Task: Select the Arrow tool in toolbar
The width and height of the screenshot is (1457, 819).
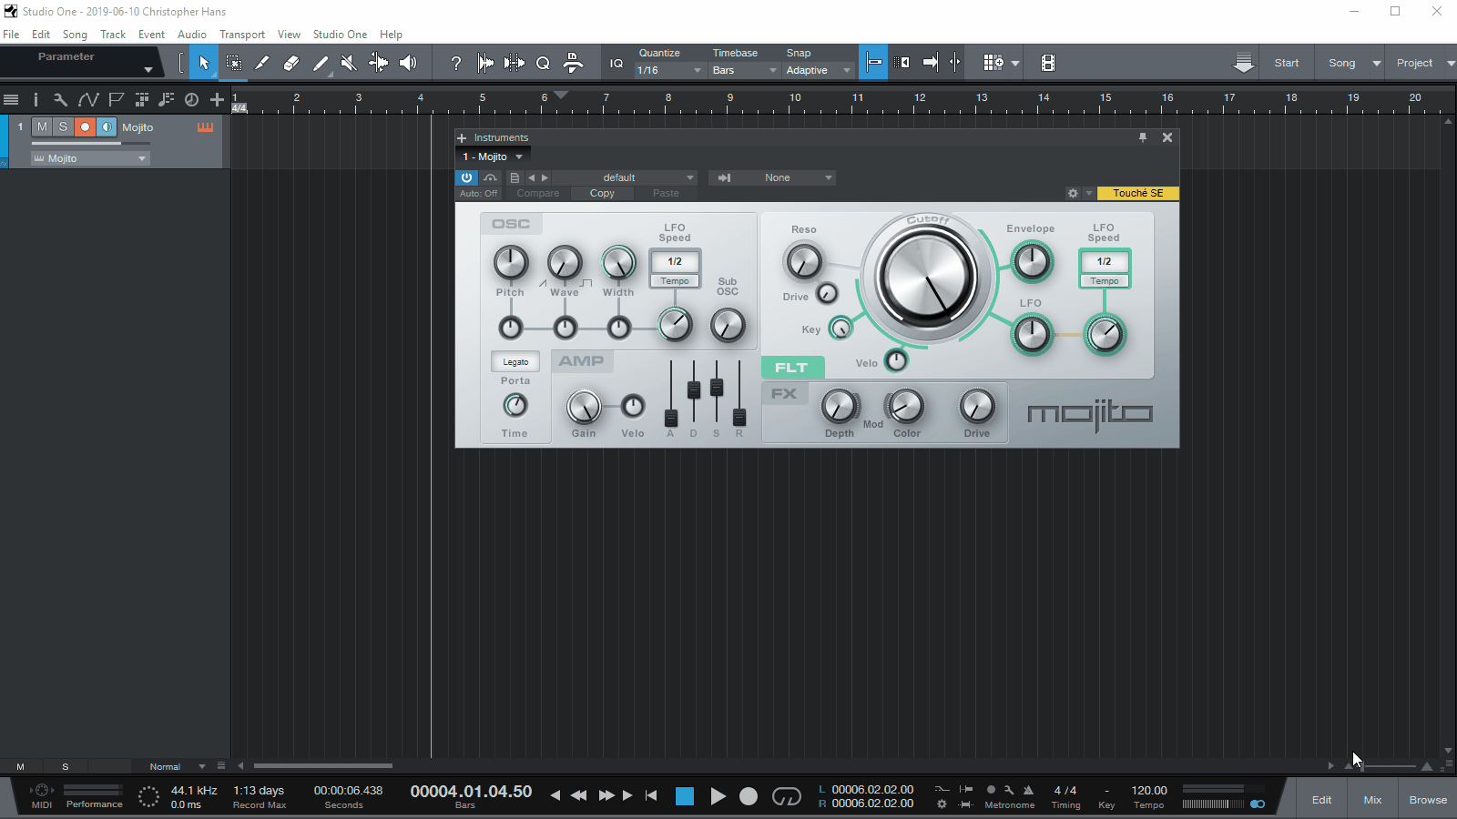Action: click(204, 63)
